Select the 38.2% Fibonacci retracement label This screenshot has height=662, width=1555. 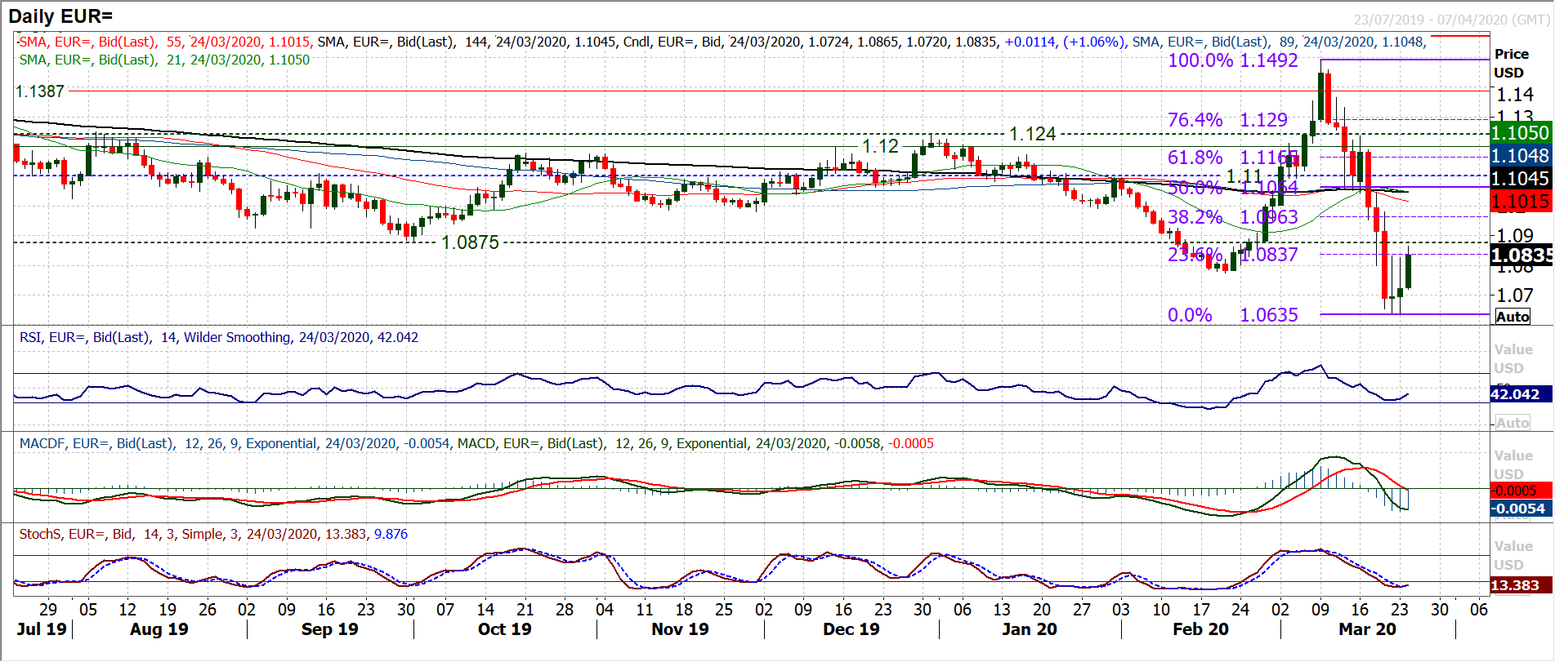coord(1195,217)
